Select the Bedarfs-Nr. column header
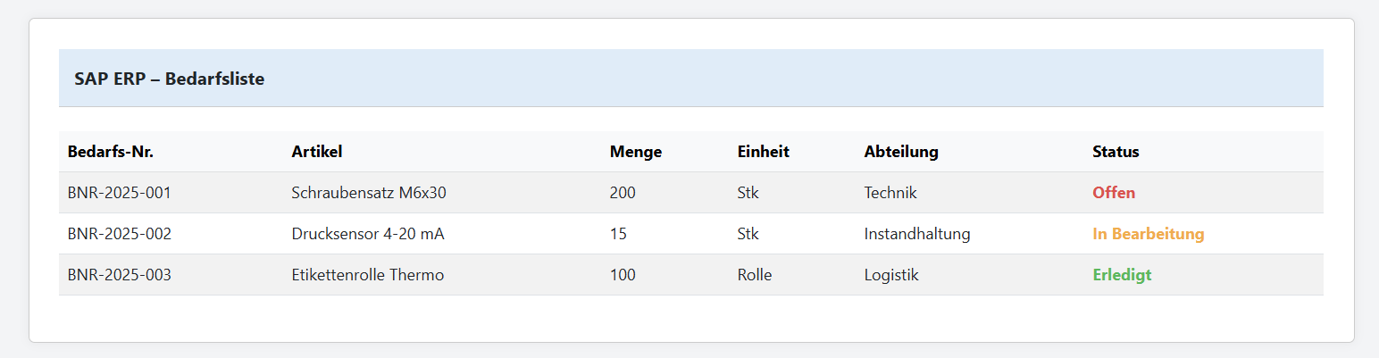1379x358 pixels. tap(111, 152)
